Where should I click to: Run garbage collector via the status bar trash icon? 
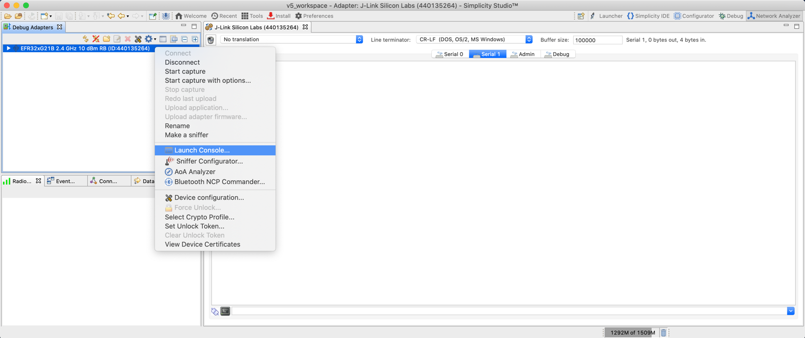(664, 333)
